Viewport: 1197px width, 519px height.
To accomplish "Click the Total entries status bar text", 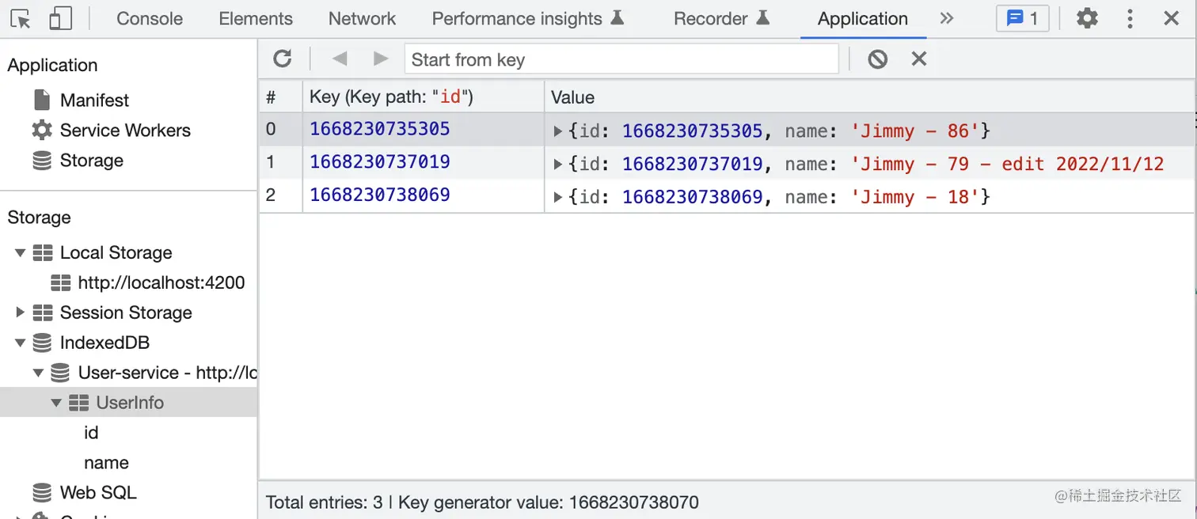I will pyautogui.click(x=483, y=502).
